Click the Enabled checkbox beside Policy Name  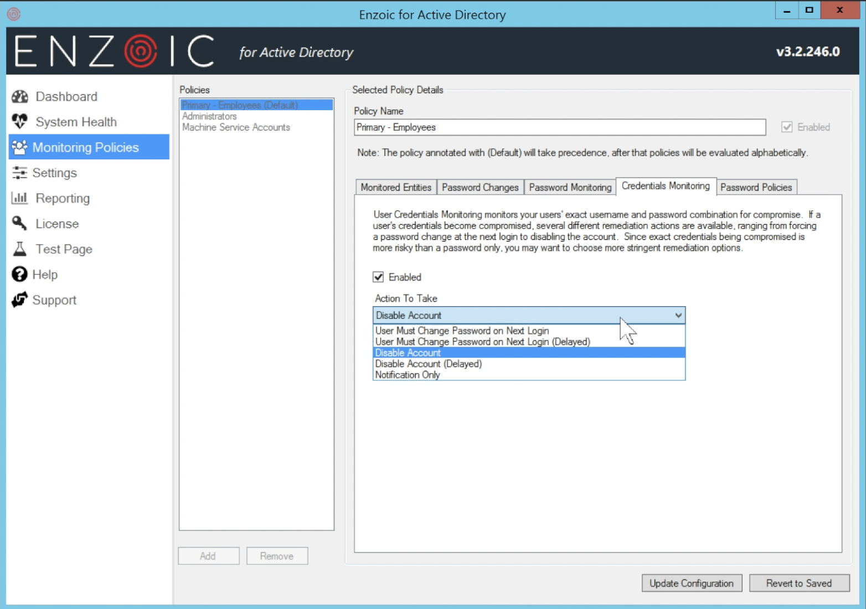click(x=787, y=127)
